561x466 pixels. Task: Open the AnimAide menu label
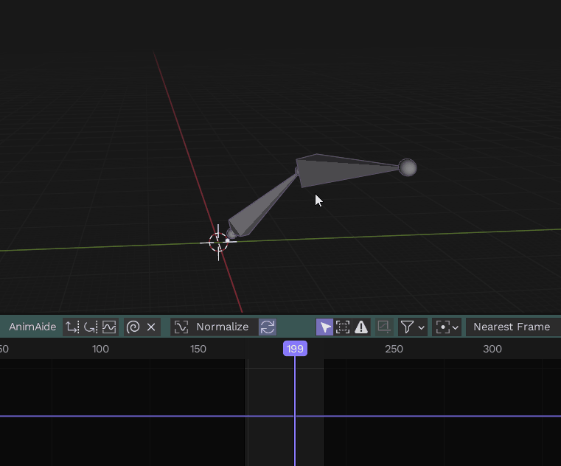click(32, 327)
